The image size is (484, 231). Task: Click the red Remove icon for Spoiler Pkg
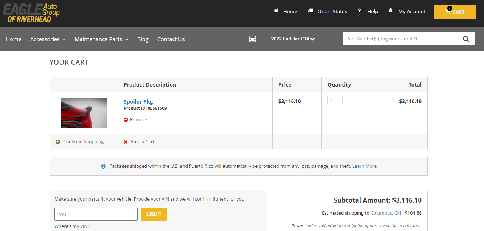[x=126, y=120]
